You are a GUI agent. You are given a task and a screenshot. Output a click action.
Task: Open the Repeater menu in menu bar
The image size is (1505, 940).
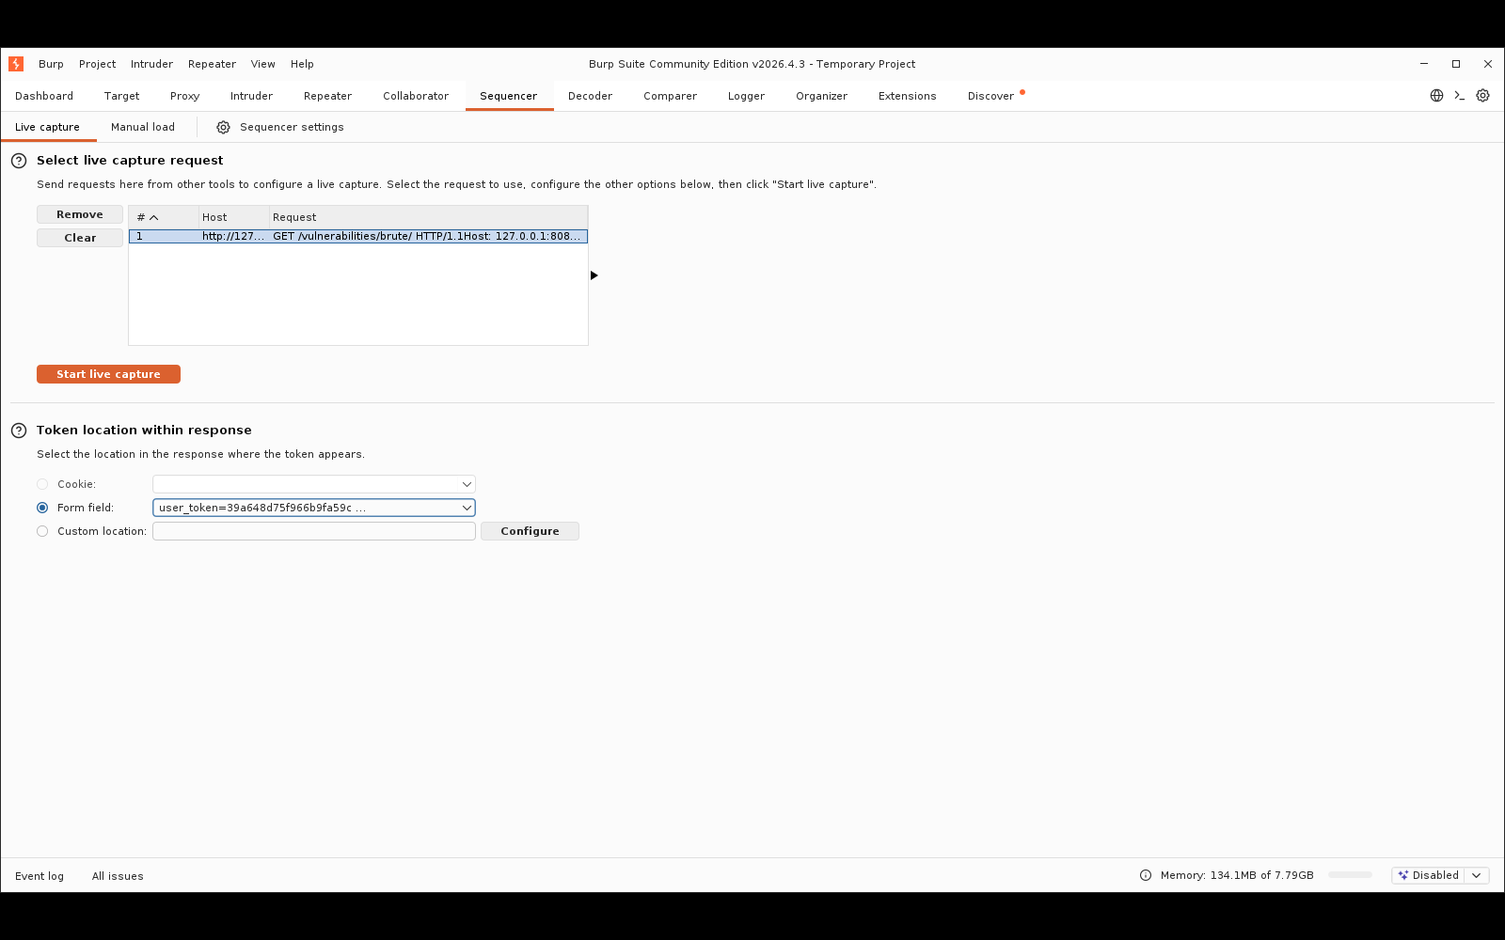[212, 64]
